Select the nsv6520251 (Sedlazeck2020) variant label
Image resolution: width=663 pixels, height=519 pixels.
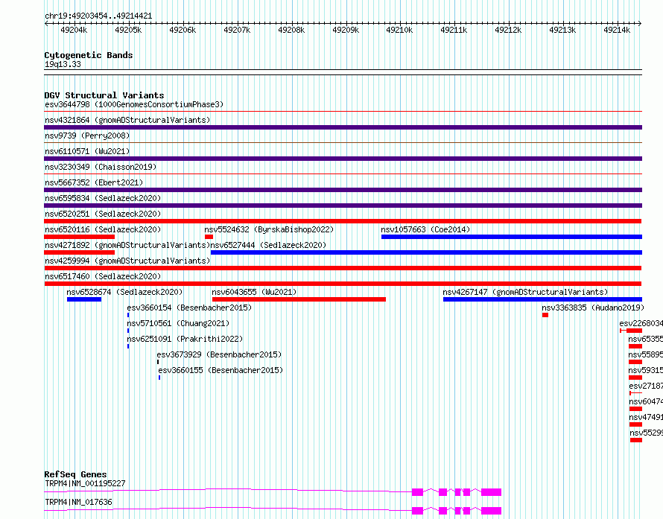click(x=103, y=214)
